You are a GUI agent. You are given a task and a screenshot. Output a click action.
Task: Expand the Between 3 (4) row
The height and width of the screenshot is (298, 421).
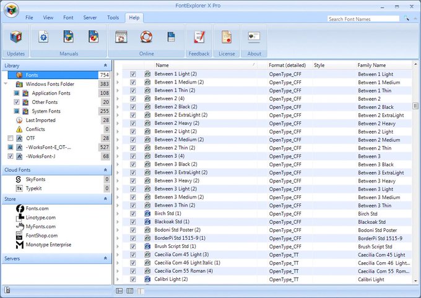pos(118,156)
